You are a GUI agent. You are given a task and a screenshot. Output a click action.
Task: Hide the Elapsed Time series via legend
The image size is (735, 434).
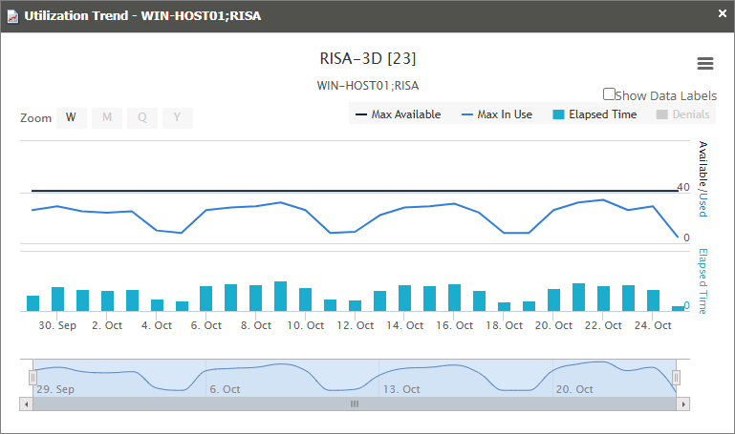(x=594, y=114)
